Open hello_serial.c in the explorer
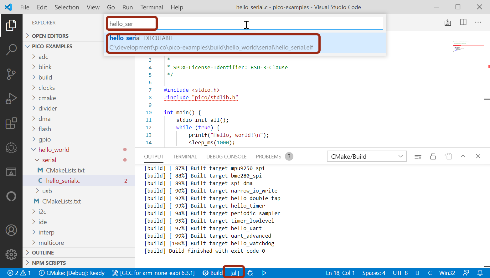Screen dimensions: 490x278 click(79, 181)
